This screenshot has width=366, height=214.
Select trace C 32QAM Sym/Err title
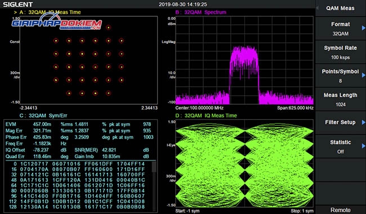tap(43, 115)
